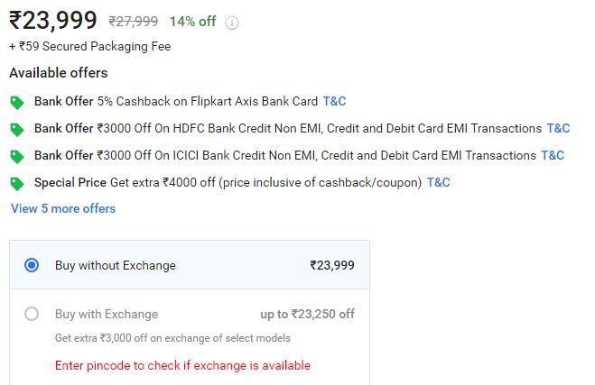Open T&C for ICICI Bank ₹3000 offer
The height and width of the screenshot is (385, 595).
[x=553, y=155]
